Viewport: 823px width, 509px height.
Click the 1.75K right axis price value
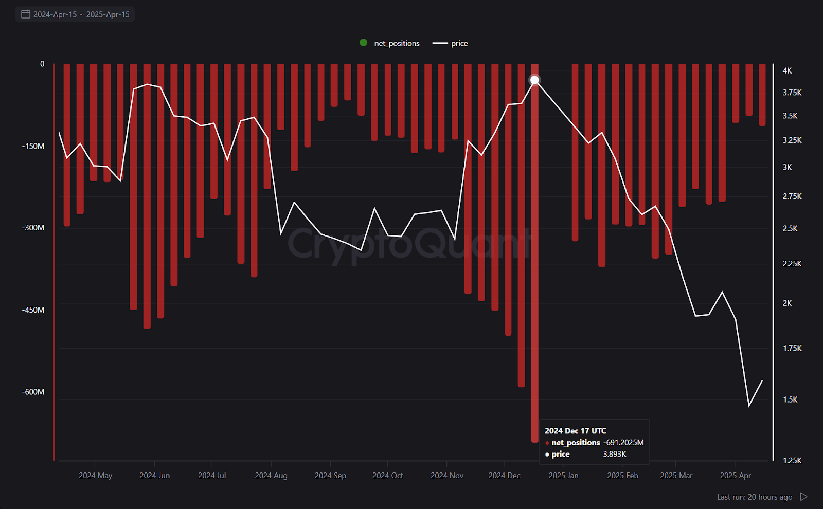tap(792, 348)
